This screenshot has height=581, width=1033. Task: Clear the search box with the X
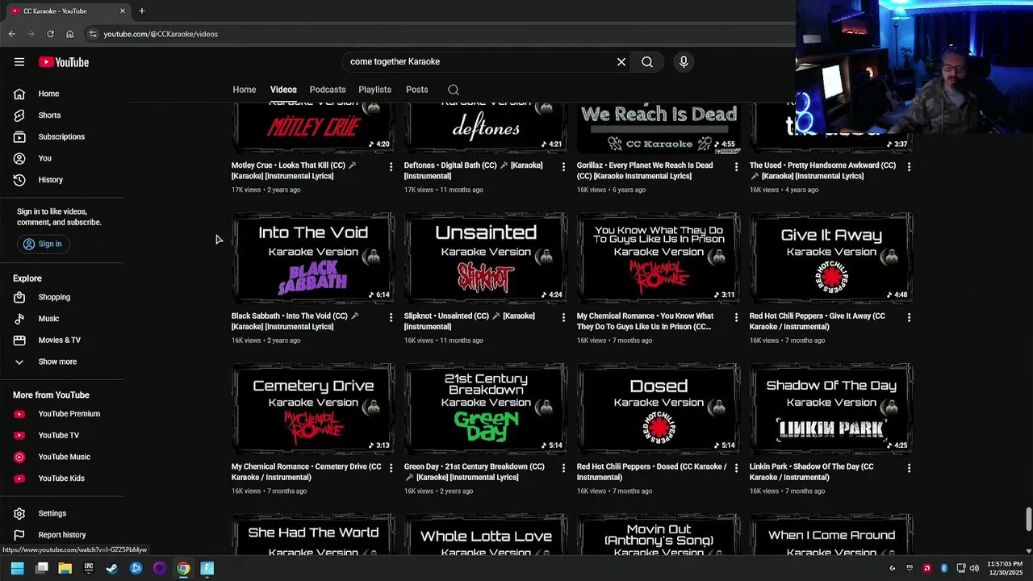[621, 62]
